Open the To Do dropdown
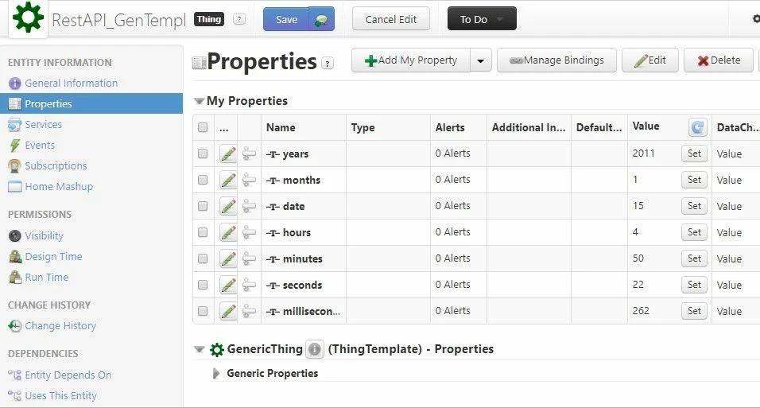 pyautogui.click(x=482, y=19)
